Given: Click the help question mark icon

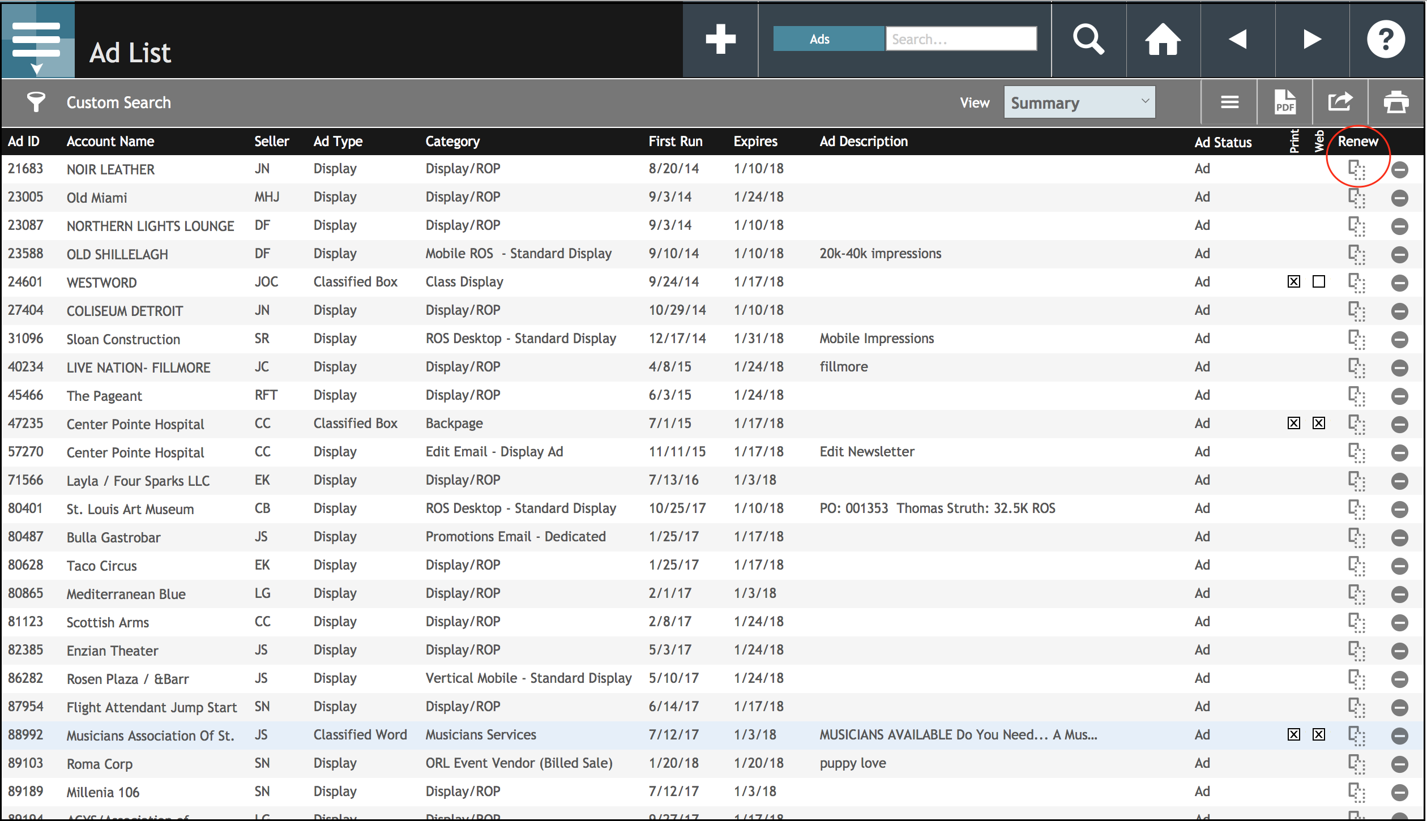Looking at the screenshot, I should point(1385,39).
